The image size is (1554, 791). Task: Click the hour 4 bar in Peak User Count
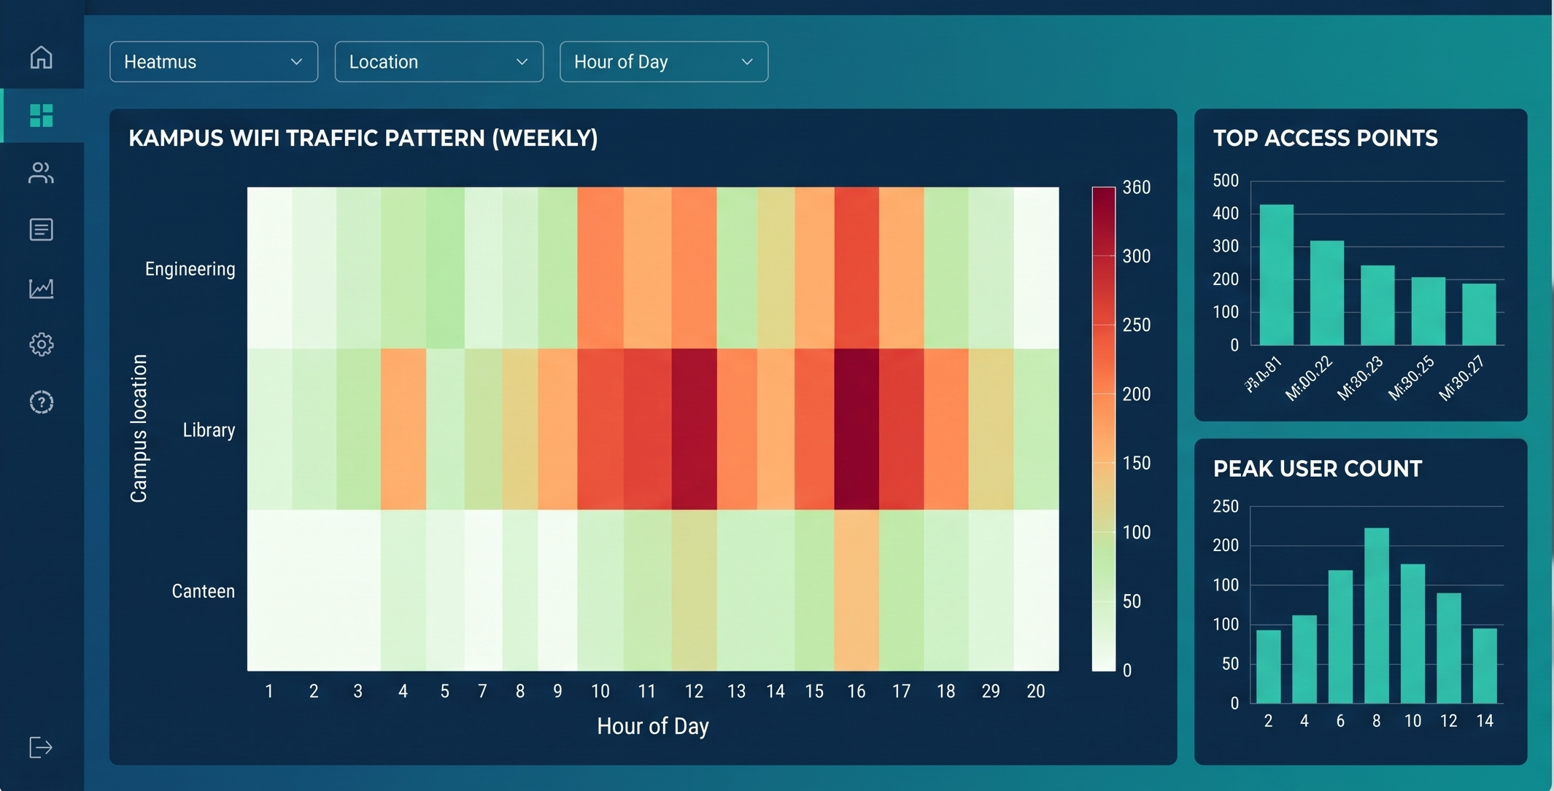1304,659
